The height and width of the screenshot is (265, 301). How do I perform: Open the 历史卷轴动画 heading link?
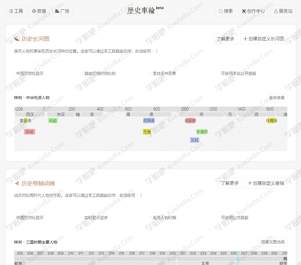[38, 183]
